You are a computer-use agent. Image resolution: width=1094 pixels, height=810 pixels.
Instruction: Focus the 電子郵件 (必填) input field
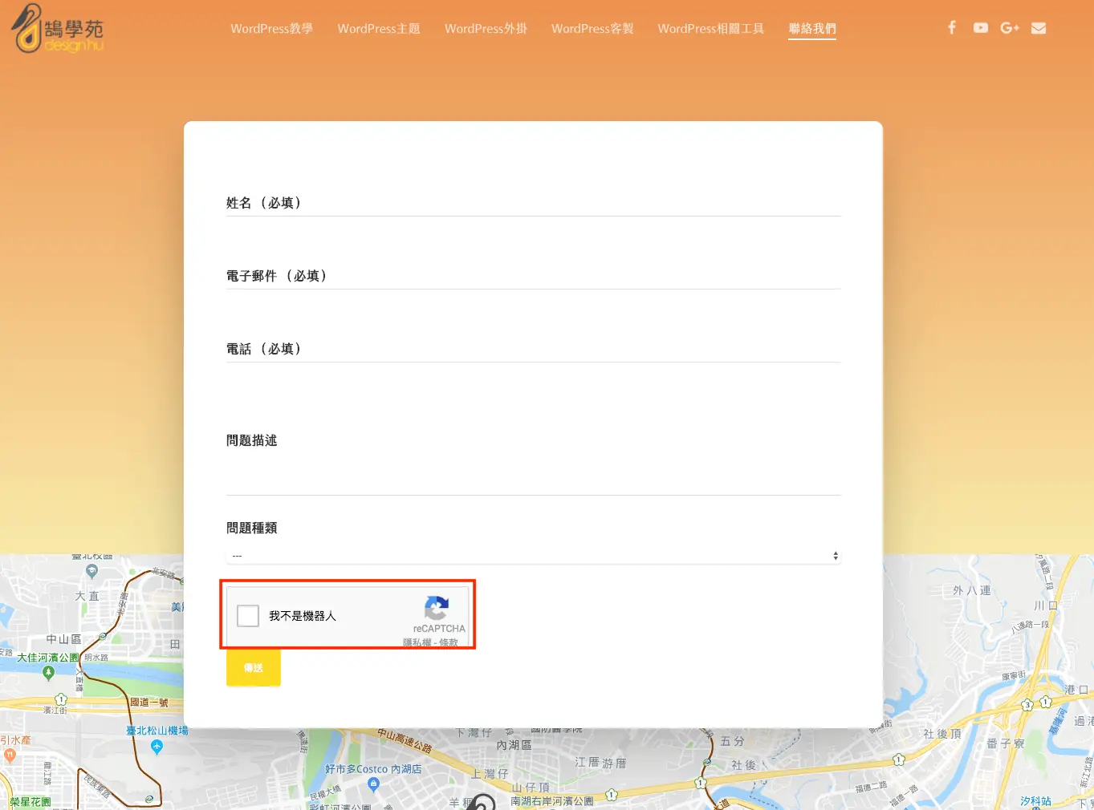(x=533, y=276)
